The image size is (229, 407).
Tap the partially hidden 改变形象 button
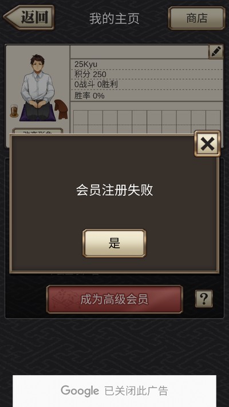[x=38, y=131]
